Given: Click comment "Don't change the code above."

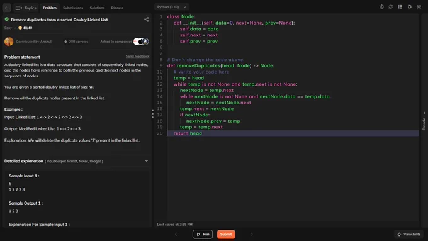Looking at the screenshot, I should [206, 60].
